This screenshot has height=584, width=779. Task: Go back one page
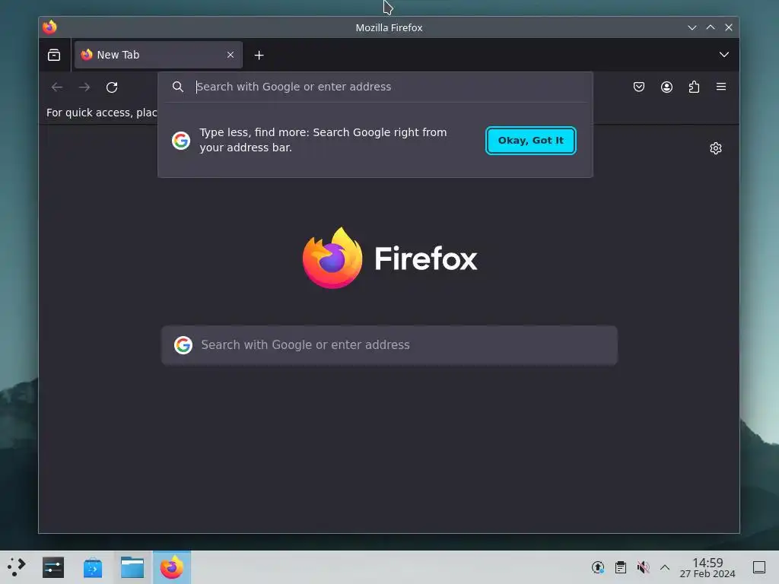click(x=57, y=87)
